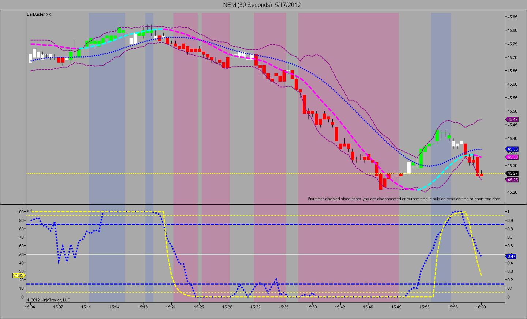527x319 pixels.
Task: Click the 15:35 time axis label
Action: (x=284, y=307)
